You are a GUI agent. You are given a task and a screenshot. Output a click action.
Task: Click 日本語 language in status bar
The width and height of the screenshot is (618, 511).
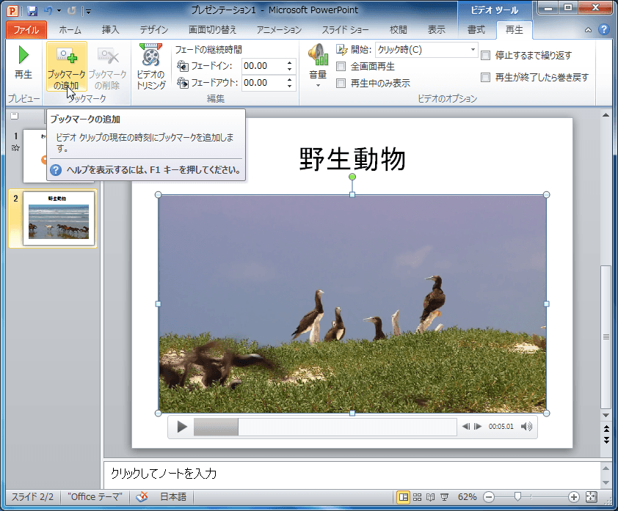click(x=173, y=497)
